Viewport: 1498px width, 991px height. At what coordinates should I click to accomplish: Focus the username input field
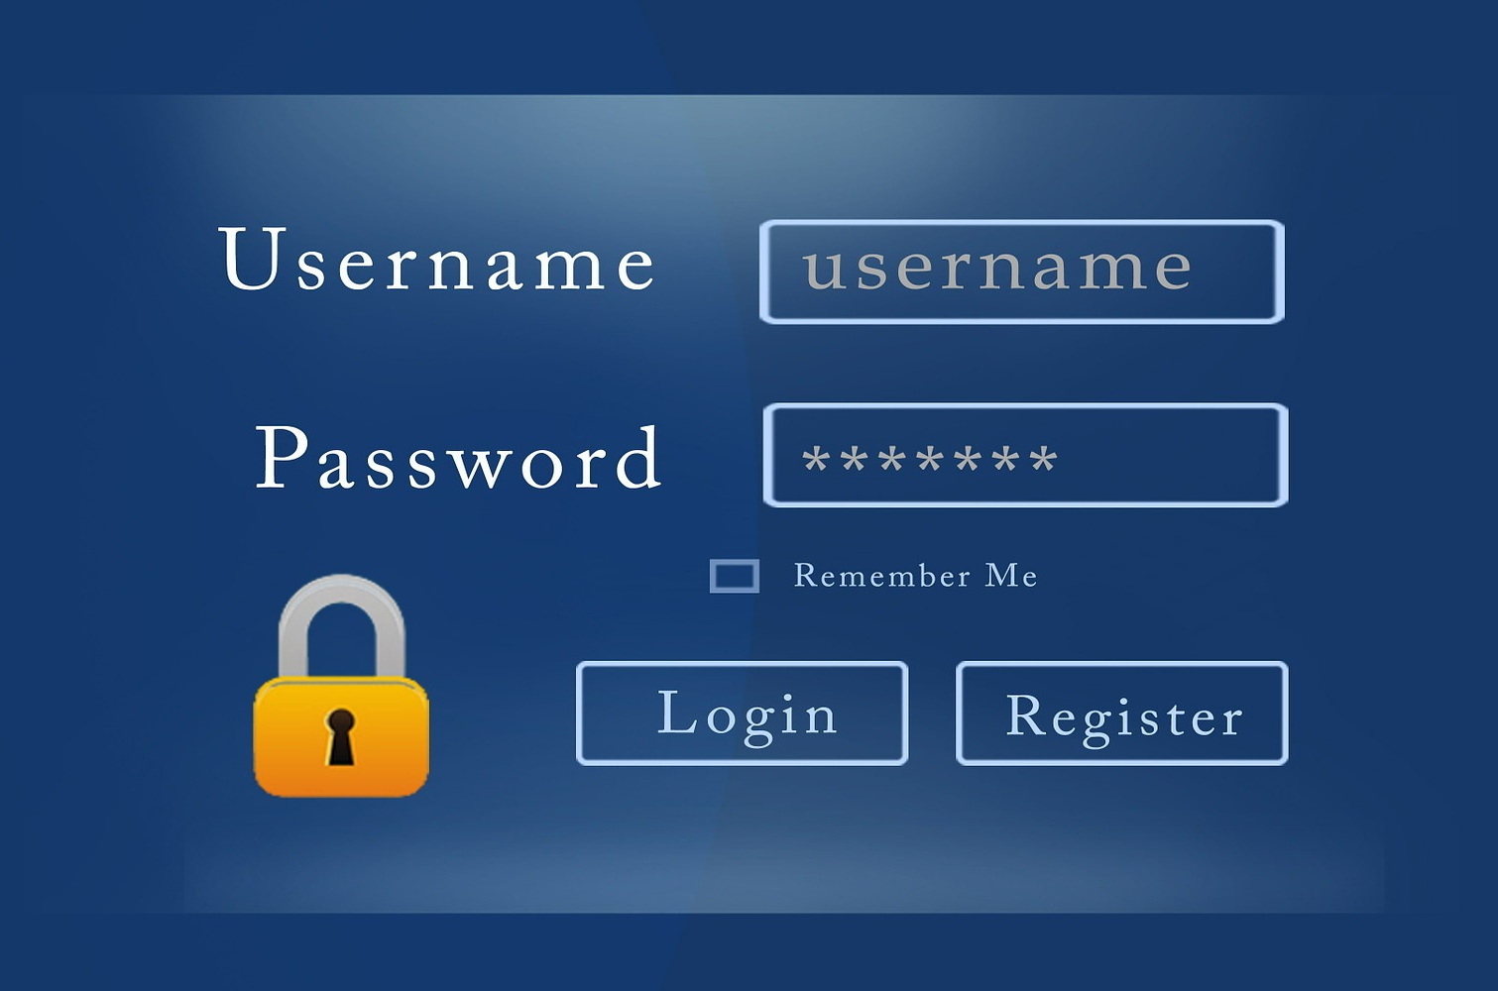(1022, 272)
